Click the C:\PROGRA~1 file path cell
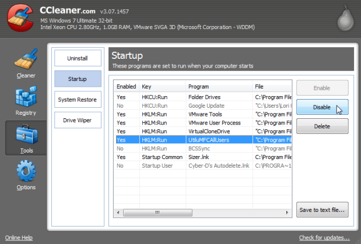The width and height of the screenshot is (361, 244). (x=273, y=165)
